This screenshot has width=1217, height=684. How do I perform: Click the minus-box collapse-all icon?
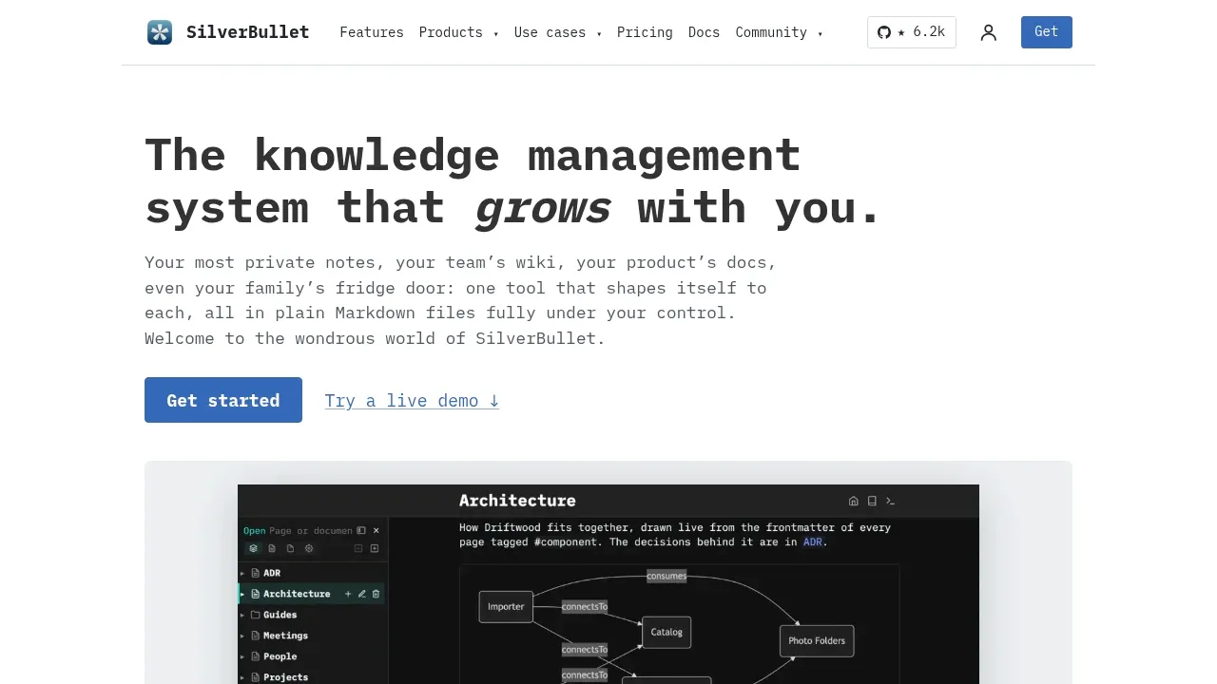(x=358, y=548)
